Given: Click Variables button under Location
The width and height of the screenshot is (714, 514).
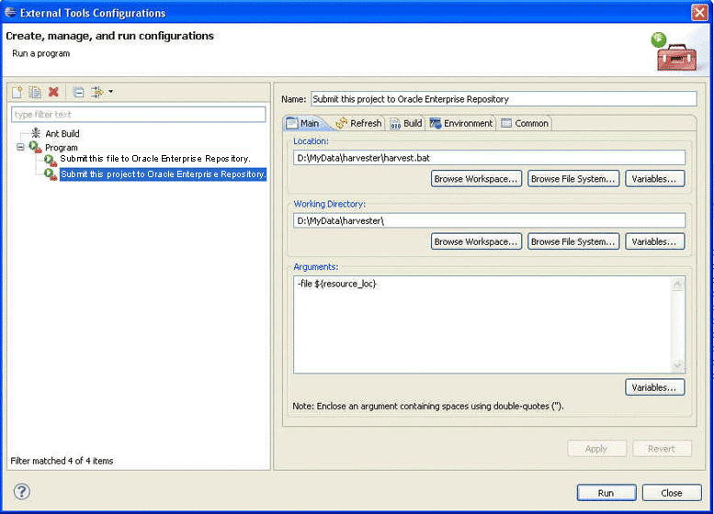Looking at the screenshot, I should tap(654, 179).
